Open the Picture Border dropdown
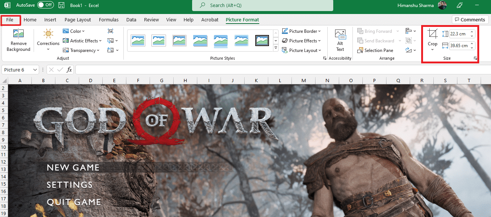 (x=301, y=31)
